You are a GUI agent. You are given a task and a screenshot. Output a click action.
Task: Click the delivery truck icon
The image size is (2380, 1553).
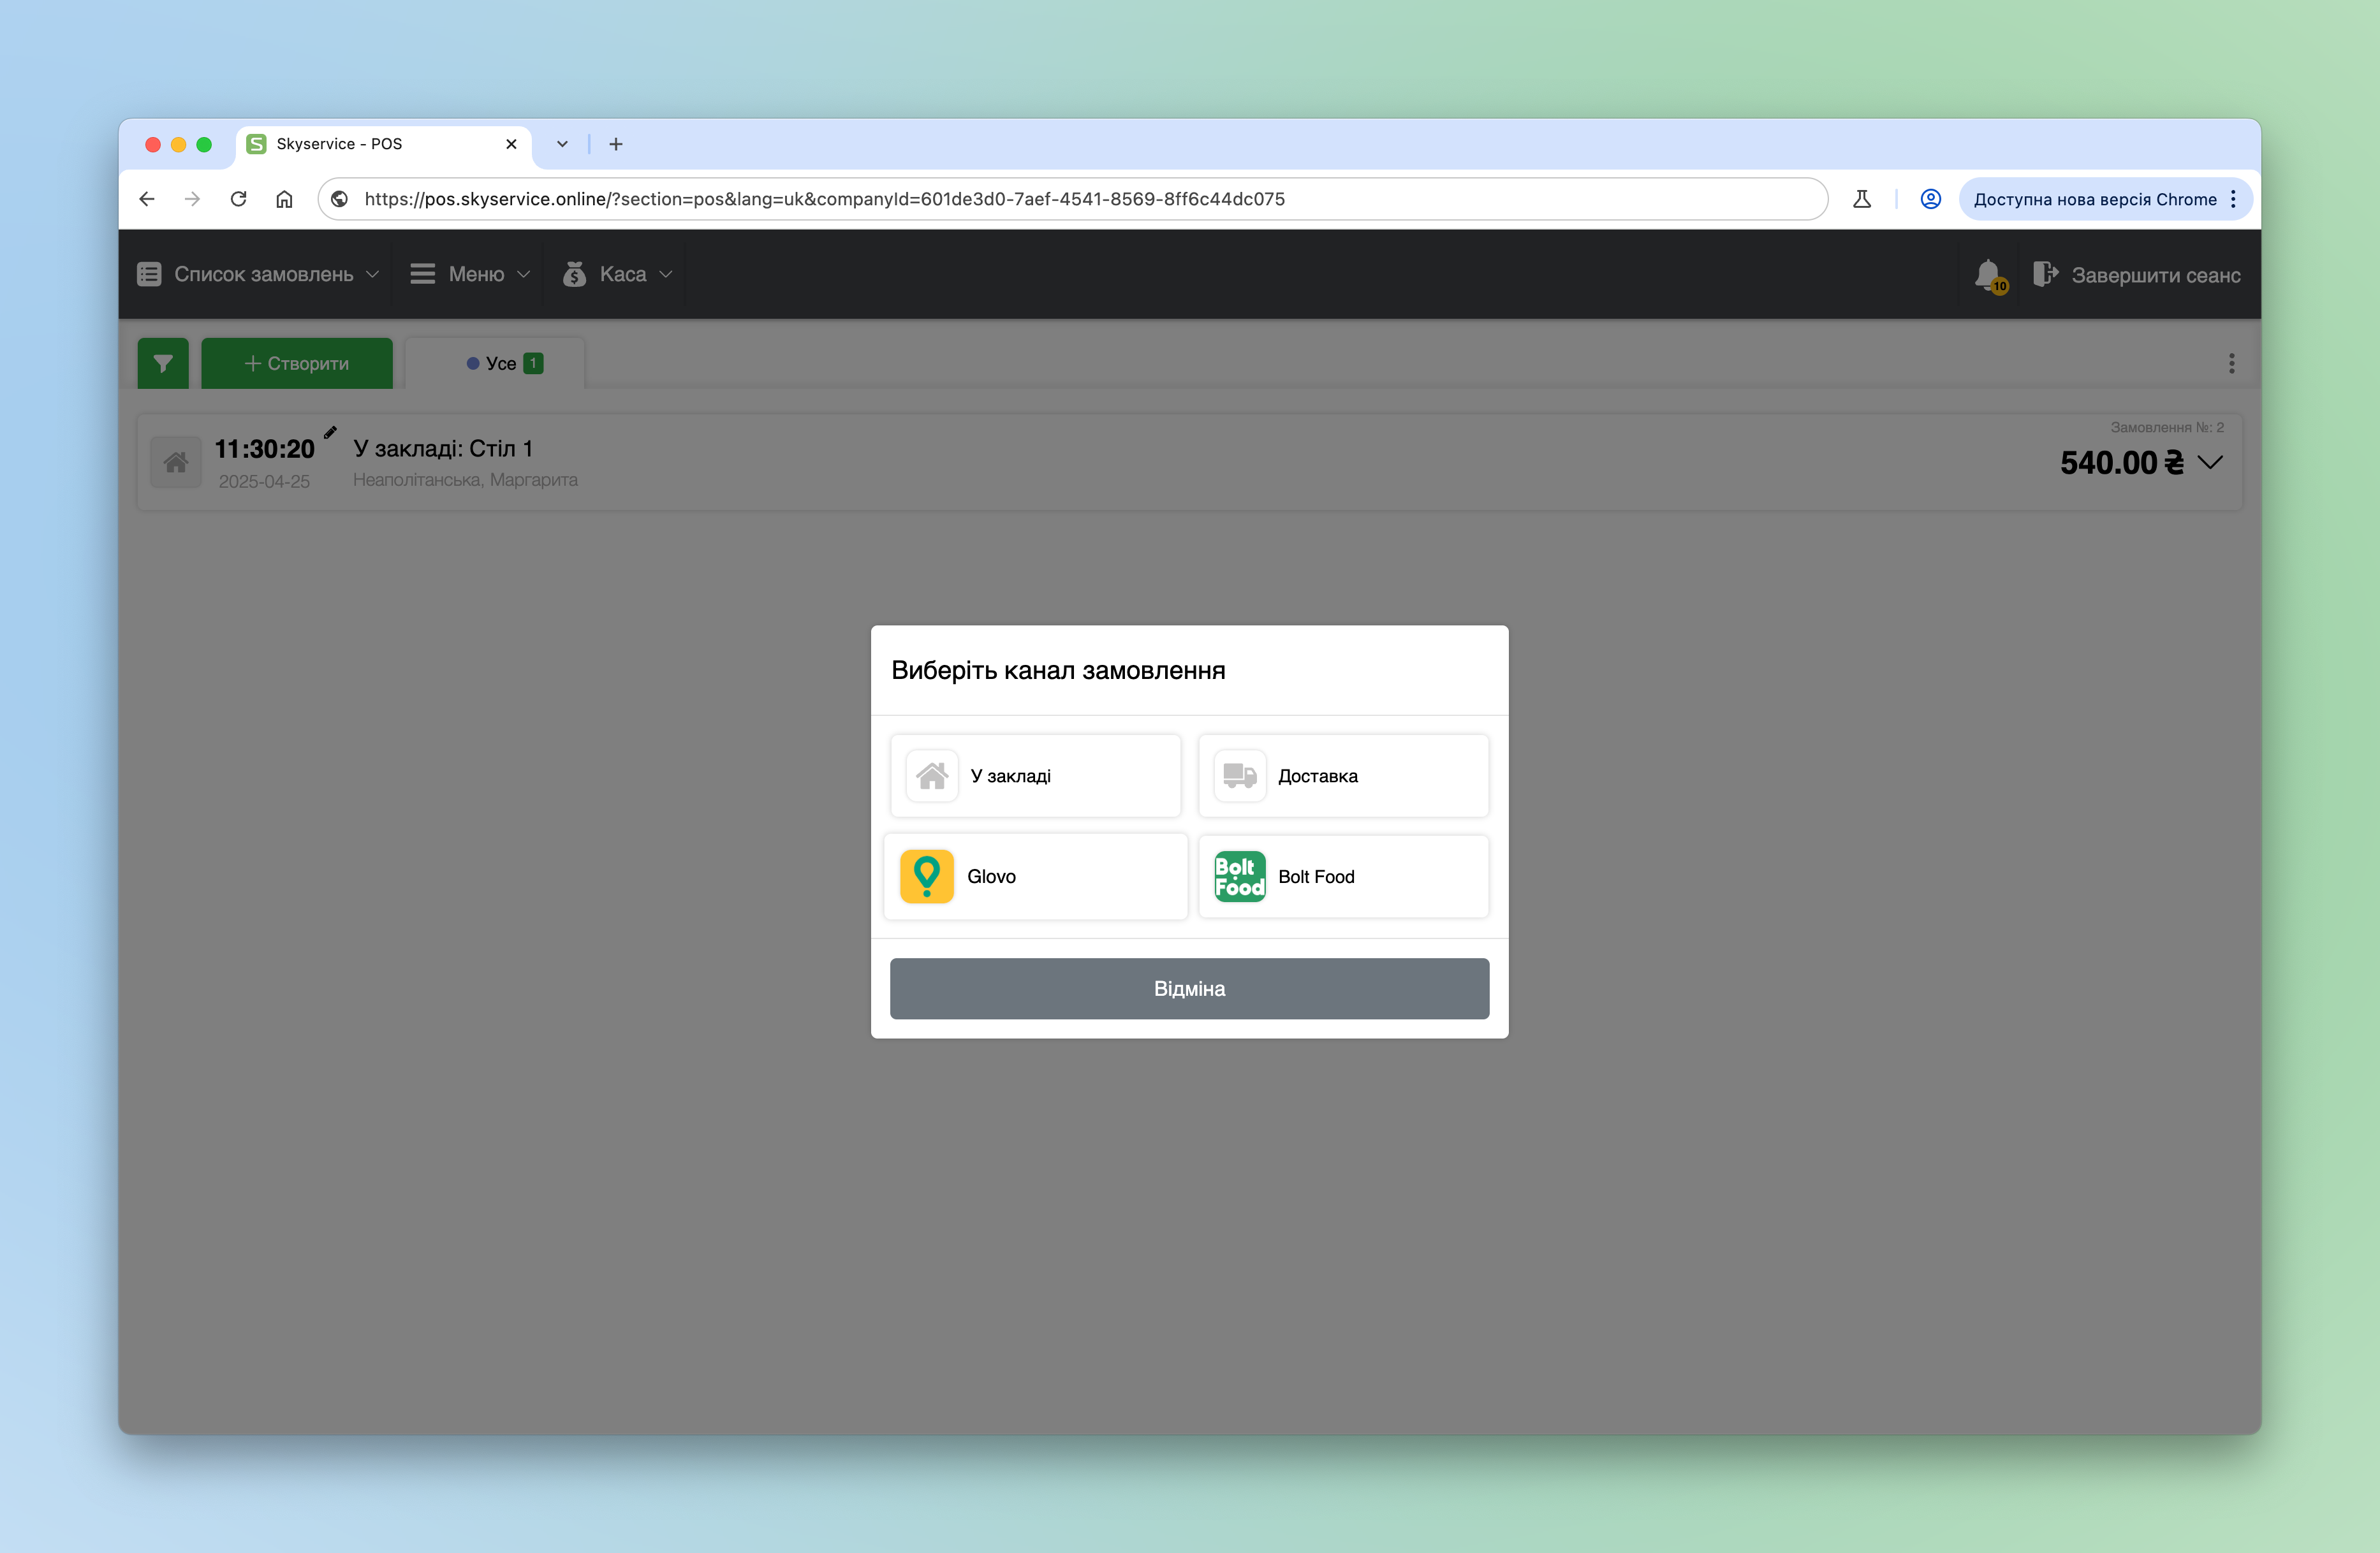(1239, 775)
